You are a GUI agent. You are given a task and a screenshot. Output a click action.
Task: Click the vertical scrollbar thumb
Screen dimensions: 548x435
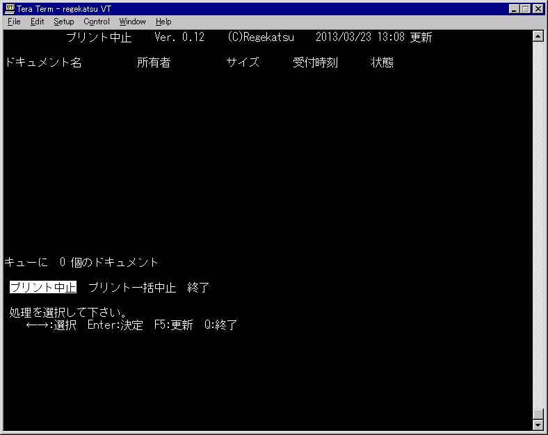tap(538, 414)
